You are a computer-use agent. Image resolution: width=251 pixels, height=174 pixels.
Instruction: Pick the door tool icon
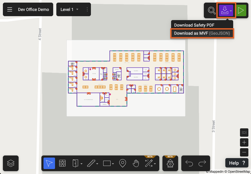(x=75, y=163)
